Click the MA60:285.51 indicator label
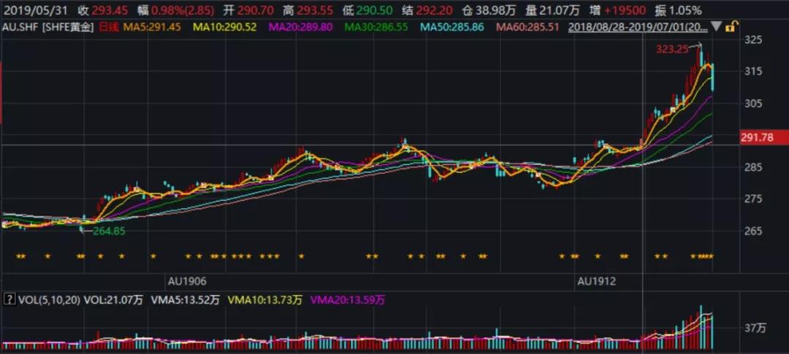 [x=528, y=27]
